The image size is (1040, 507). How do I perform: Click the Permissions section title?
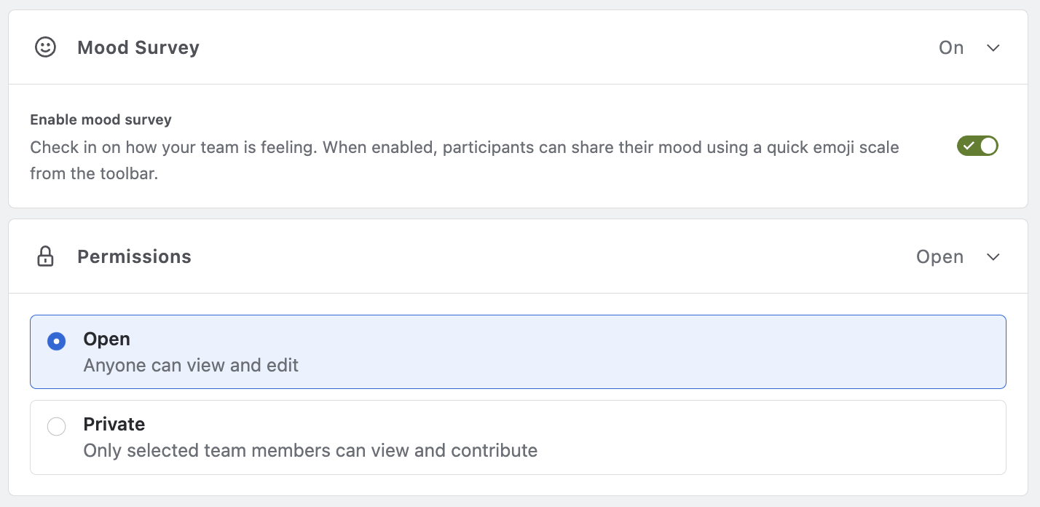coord(134,256)
